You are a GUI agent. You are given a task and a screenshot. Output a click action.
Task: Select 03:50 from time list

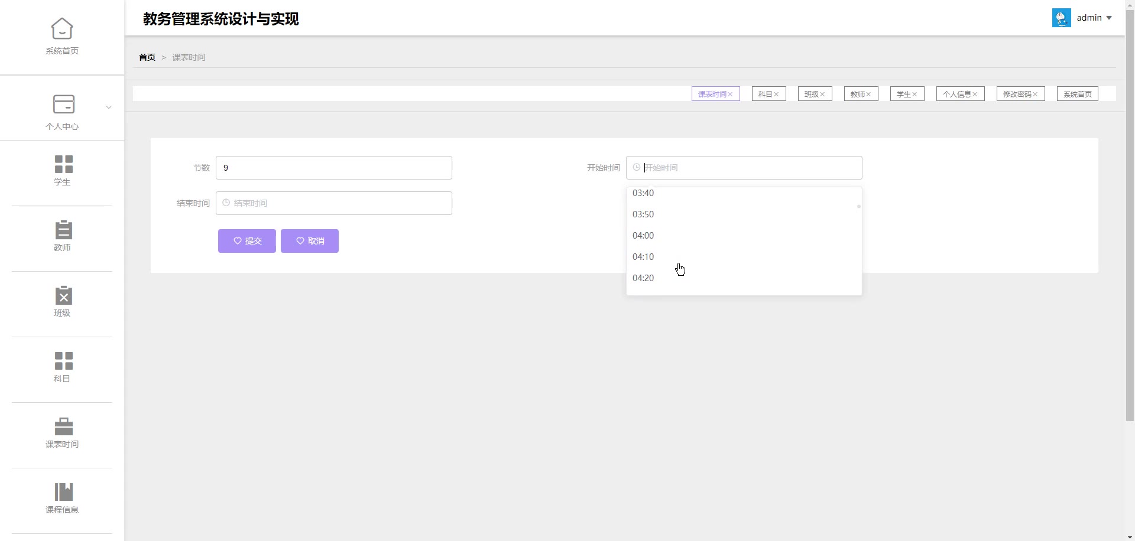tap(744, 214)
